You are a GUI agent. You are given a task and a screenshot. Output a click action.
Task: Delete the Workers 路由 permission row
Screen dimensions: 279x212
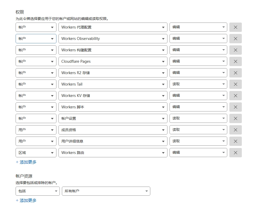235,153
